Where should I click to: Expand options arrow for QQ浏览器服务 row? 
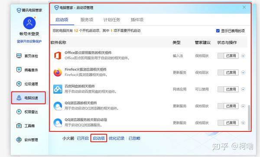(243, 123)
